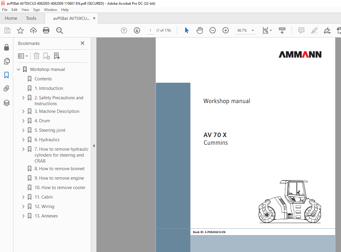Open the File menu

point(5,10)
